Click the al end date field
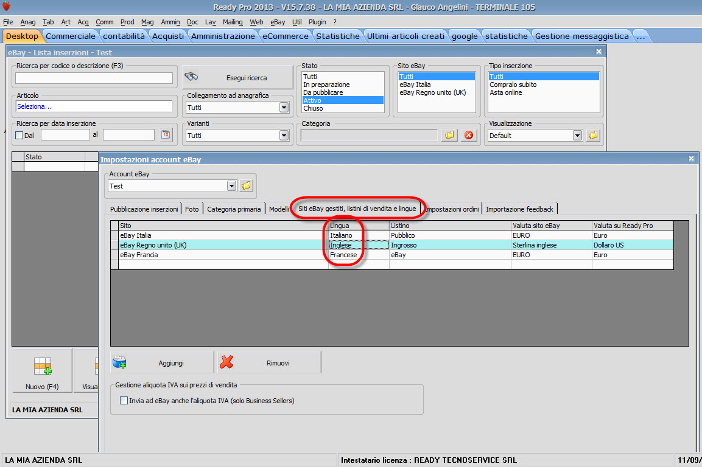Image resolution: width=702 pixels, height=467 pixels. (x=128, y=134)
